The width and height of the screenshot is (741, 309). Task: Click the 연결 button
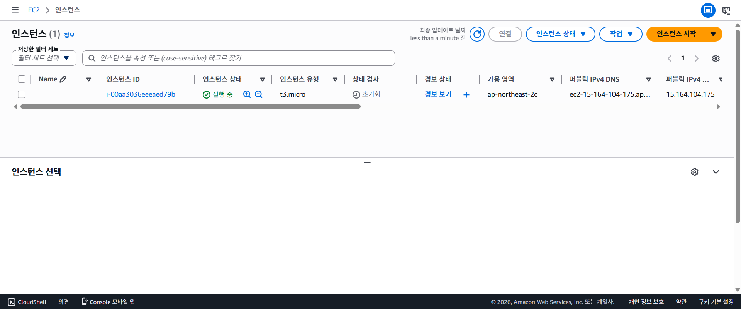(505, 34)
